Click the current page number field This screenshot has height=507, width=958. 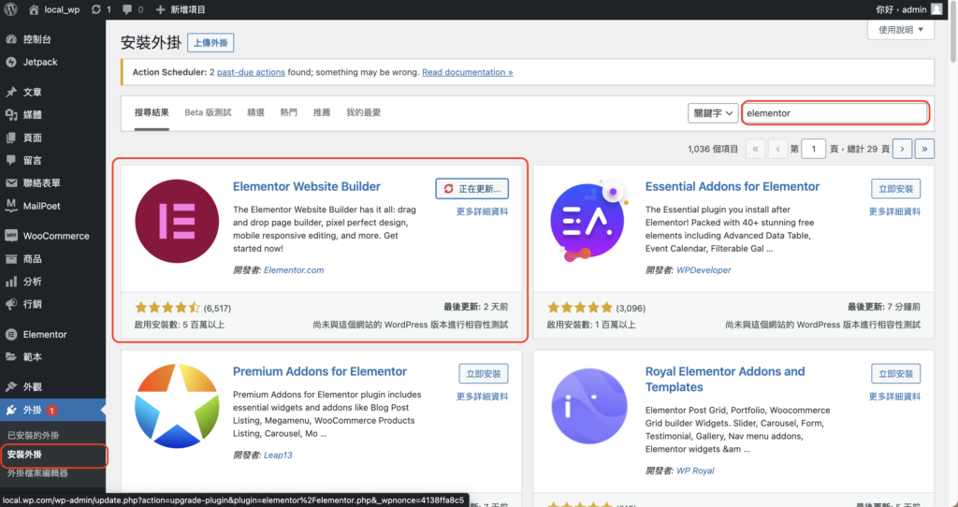[813, 149]
